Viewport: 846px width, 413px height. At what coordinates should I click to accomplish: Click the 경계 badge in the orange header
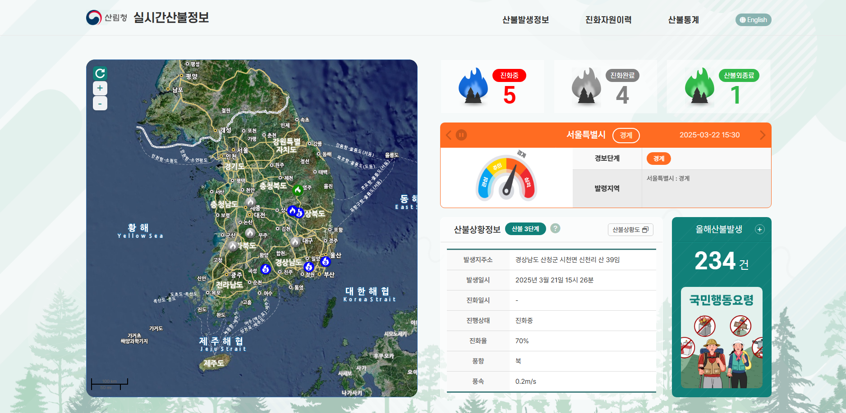[626, 135]
